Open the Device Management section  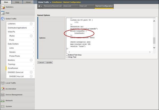(14, 95)
